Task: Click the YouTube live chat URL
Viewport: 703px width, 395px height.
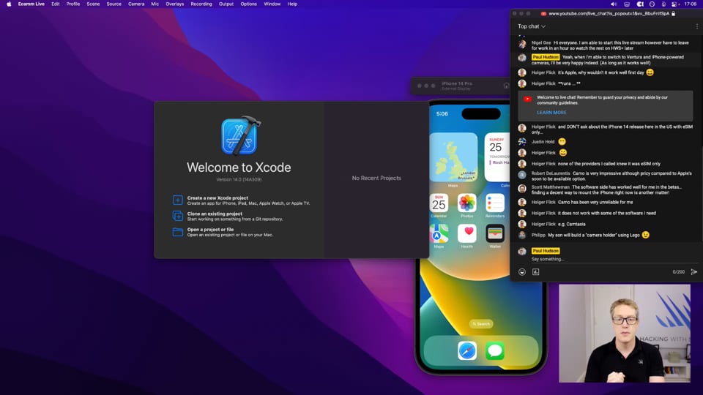Action: point(609,14)
